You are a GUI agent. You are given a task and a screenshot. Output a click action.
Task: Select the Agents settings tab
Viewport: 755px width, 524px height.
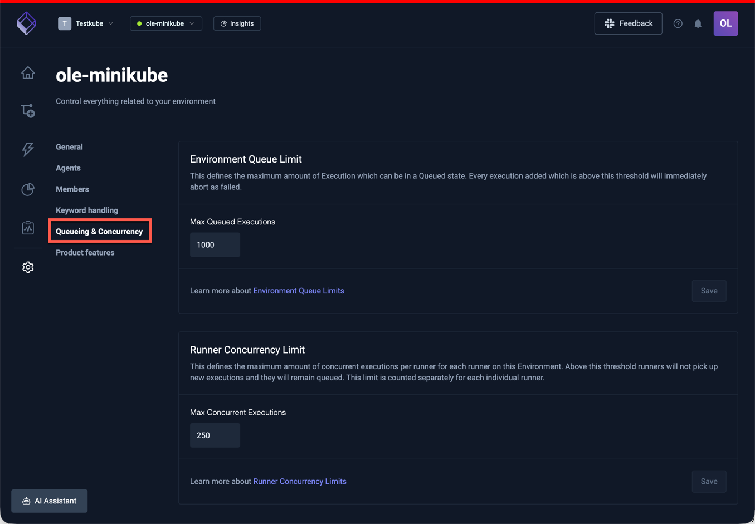(x=68, y=168)
